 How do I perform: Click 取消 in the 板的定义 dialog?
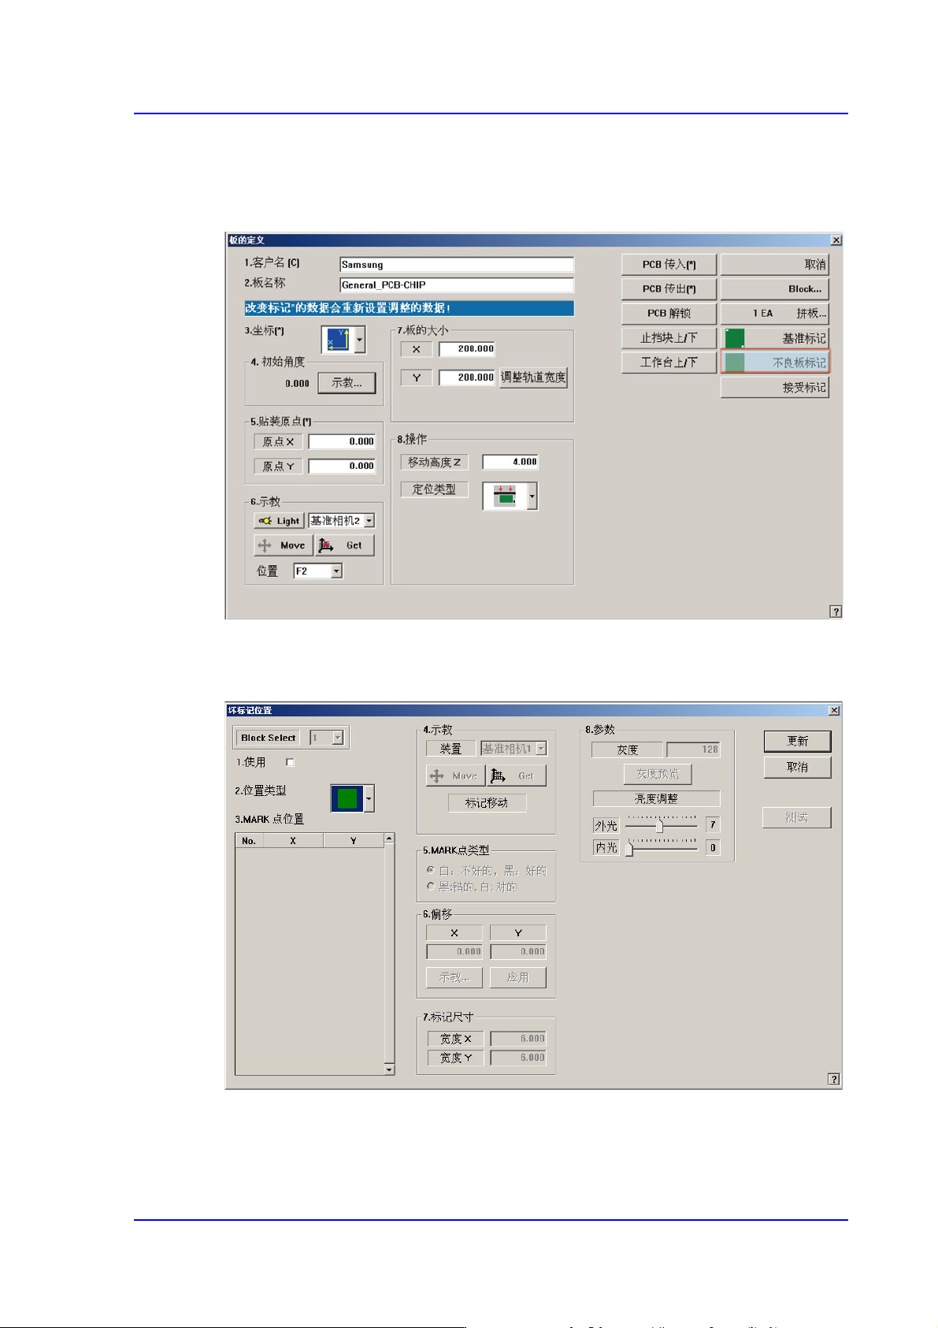pos(775,265)
